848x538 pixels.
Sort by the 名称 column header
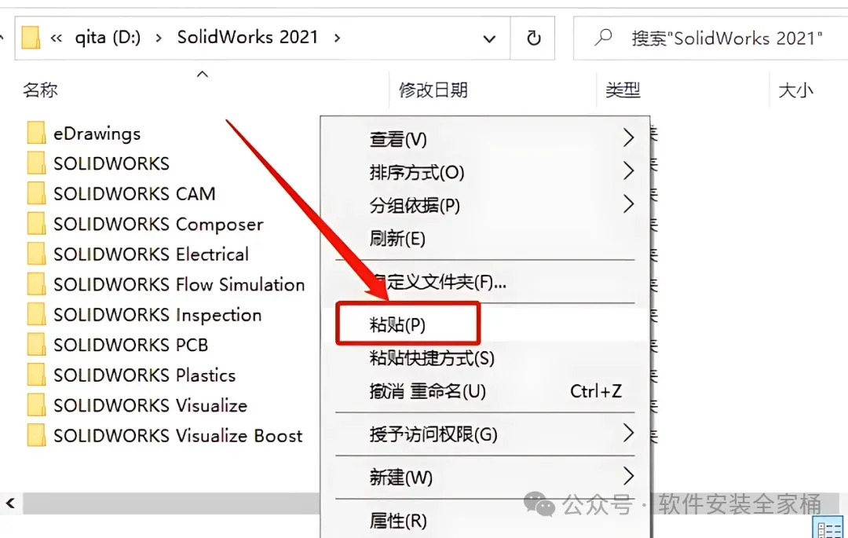point(40,90)
